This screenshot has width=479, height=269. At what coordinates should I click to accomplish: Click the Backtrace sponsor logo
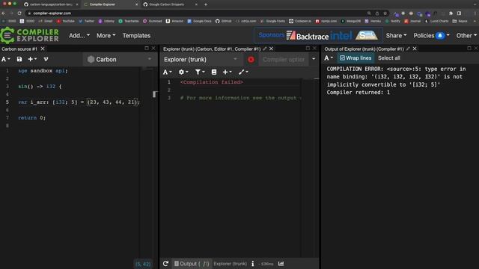[308, 36]
